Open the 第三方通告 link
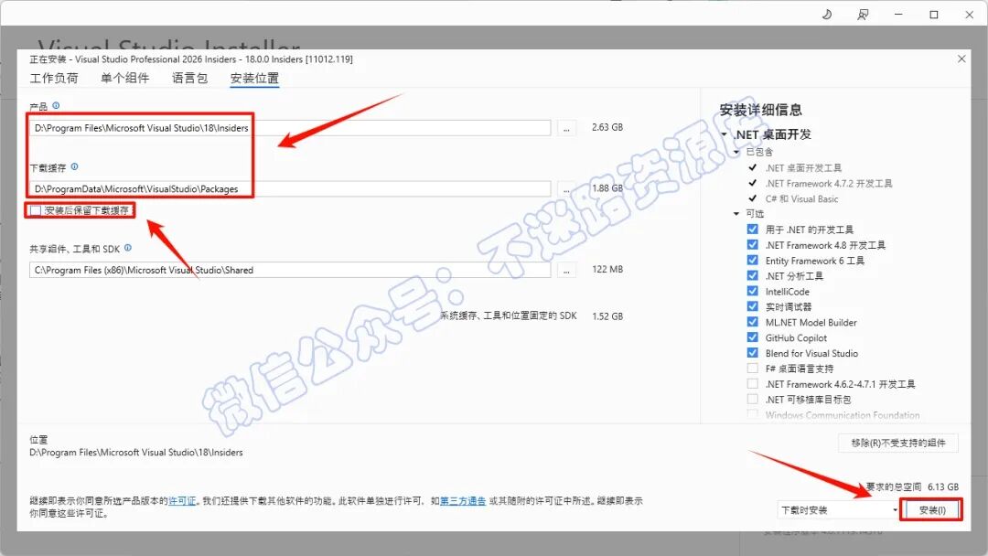Image resolution: width=988 pixels, height=556 pixels. click(463, 501)
